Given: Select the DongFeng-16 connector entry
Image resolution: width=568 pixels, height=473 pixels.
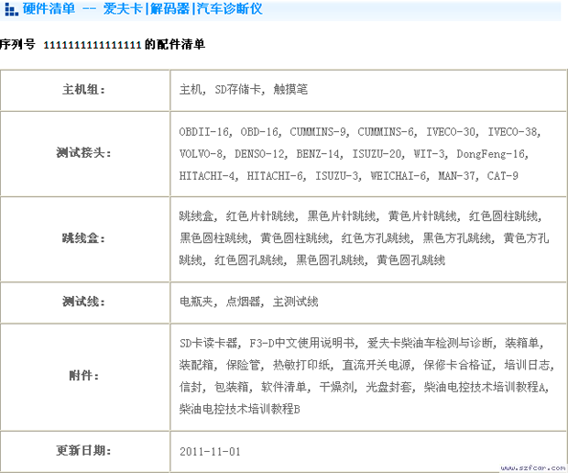Looking at the screenshot, I should (x=492, y=153).
